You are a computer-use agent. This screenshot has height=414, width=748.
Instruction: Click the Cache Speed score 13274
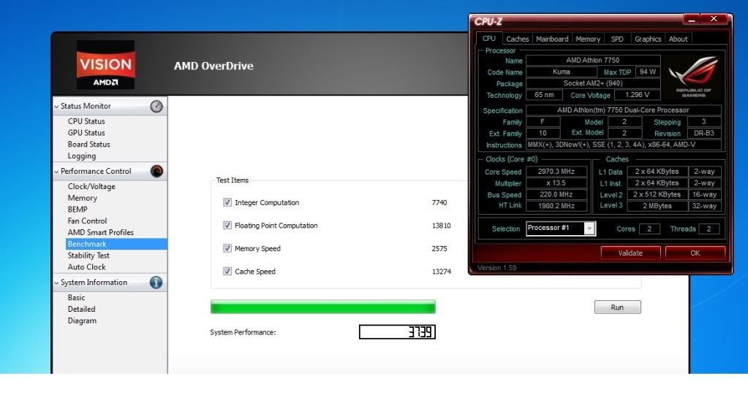(x=441, y=271)
